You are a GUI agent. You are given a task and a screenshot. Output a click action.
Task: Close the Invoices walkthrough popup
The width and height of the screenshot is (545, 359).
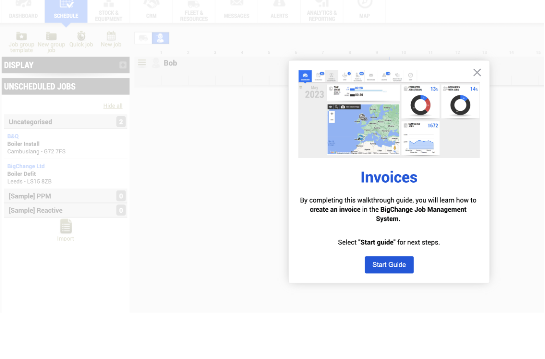point(477,72)
